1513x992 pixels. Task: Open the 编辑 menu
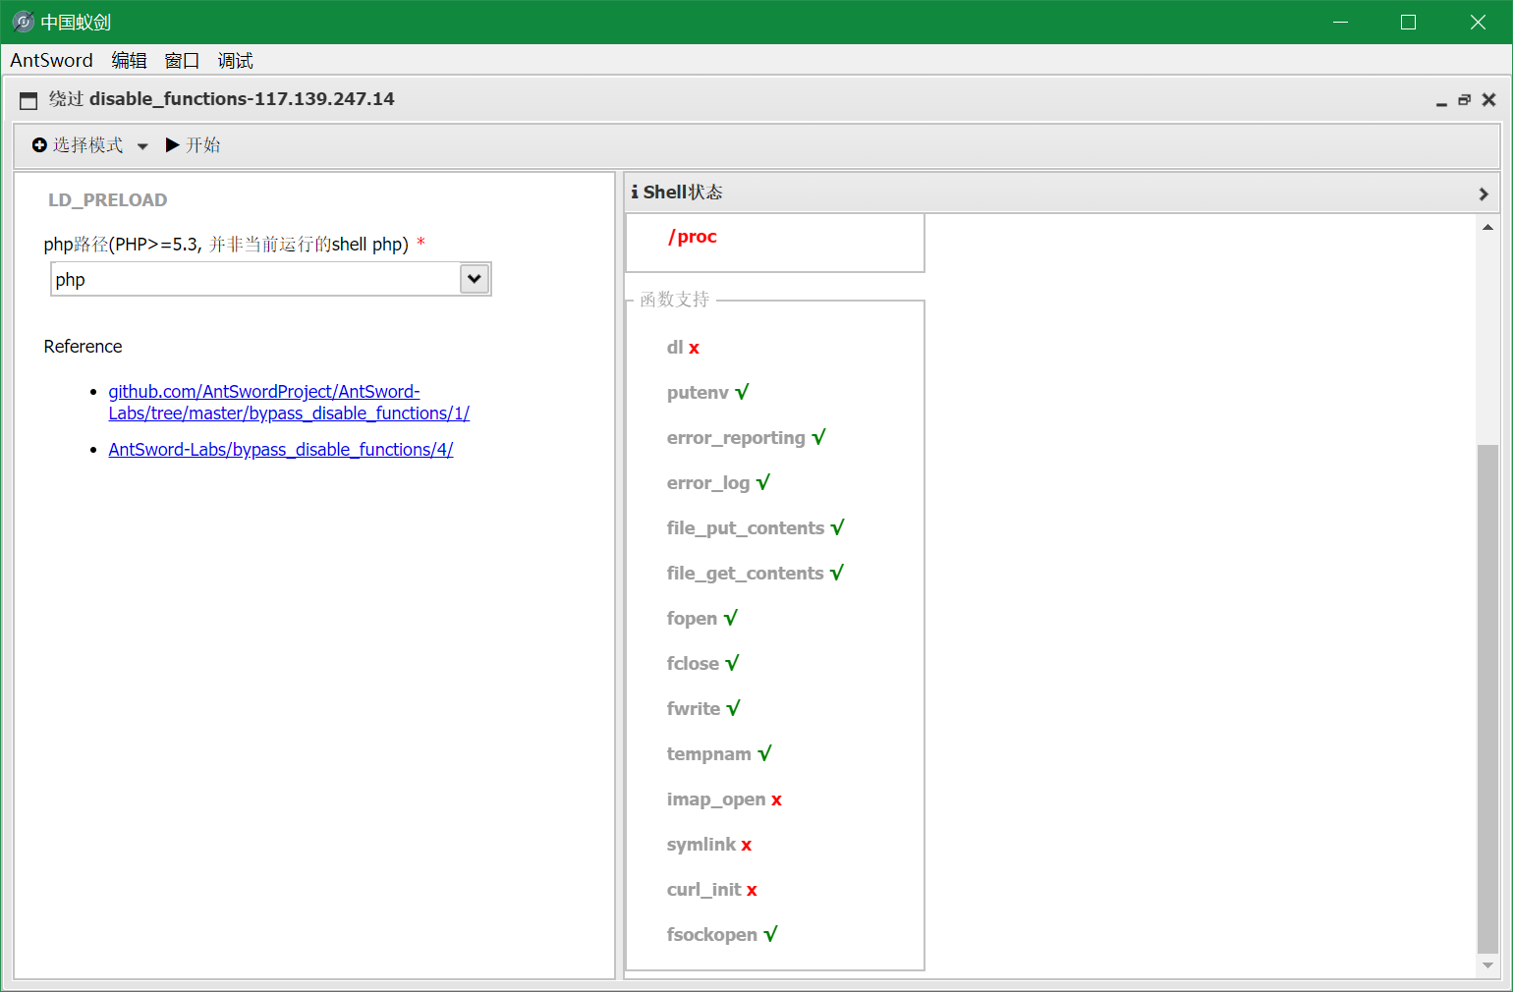(129, 60)
